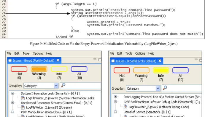Open Help menu in right Fortify window
Image resolution: width=205 pixels, height=117 pixels.
click(x=151, y=53)
